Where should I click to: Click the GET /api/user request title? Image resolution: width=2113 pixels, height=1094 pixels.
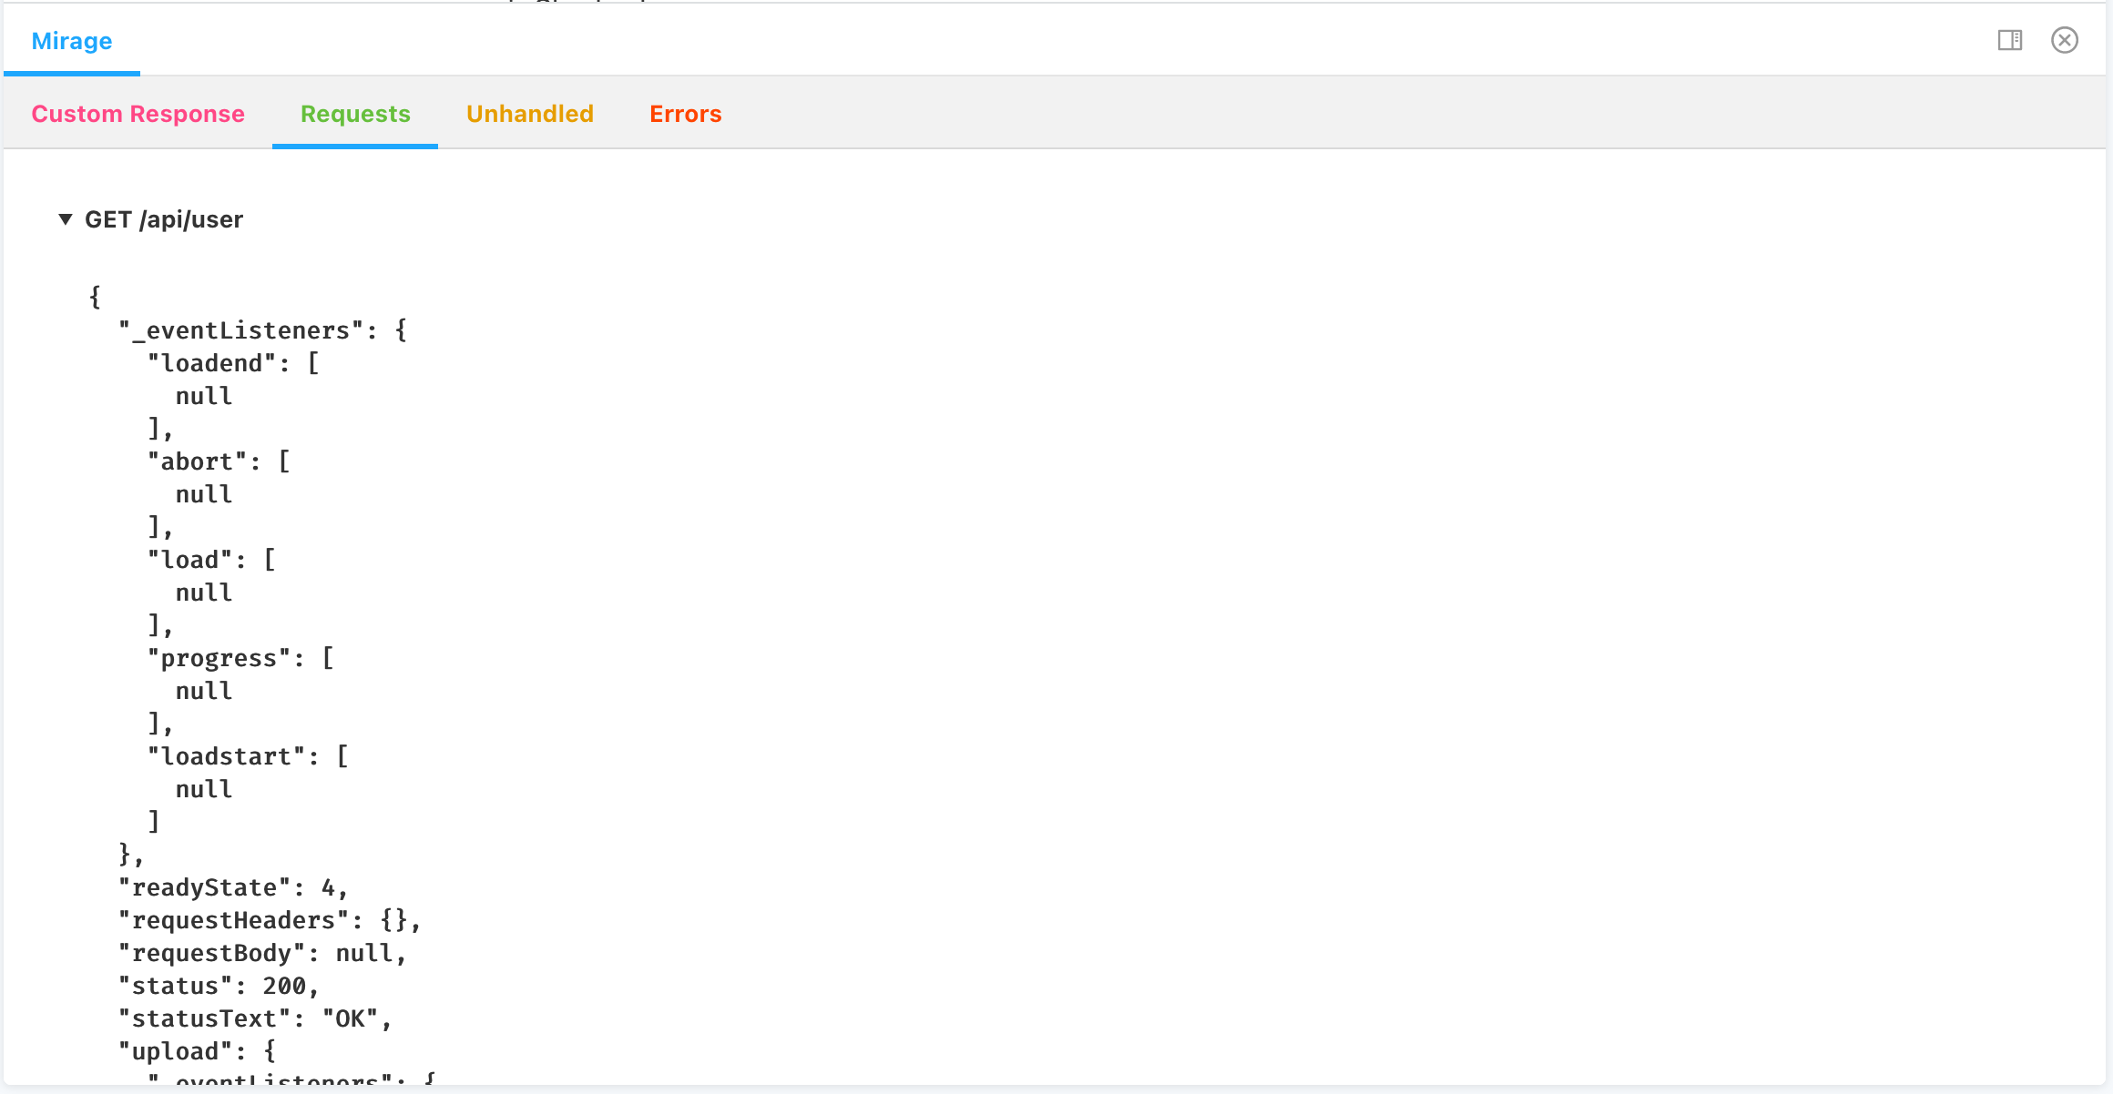click(x=164, y=219)
